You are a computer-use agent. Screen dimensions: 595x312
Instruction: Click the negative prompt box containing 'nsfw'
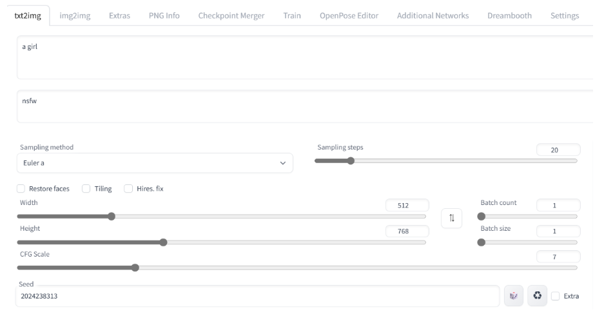pos(305,106)
